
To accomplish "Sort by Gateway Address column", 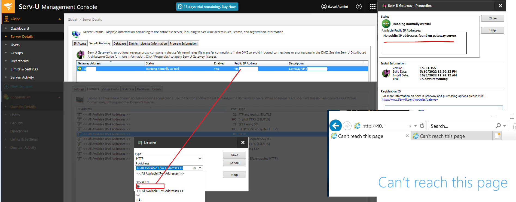I will tap(111, 63).
